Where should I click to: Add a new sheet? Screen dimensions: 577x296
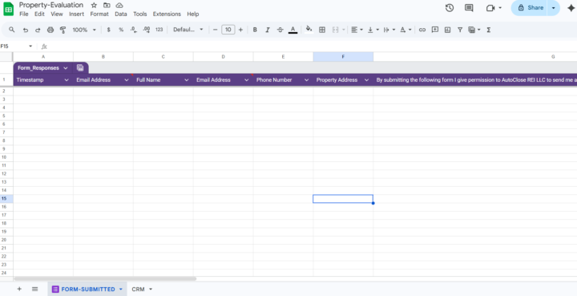(19, 289)
